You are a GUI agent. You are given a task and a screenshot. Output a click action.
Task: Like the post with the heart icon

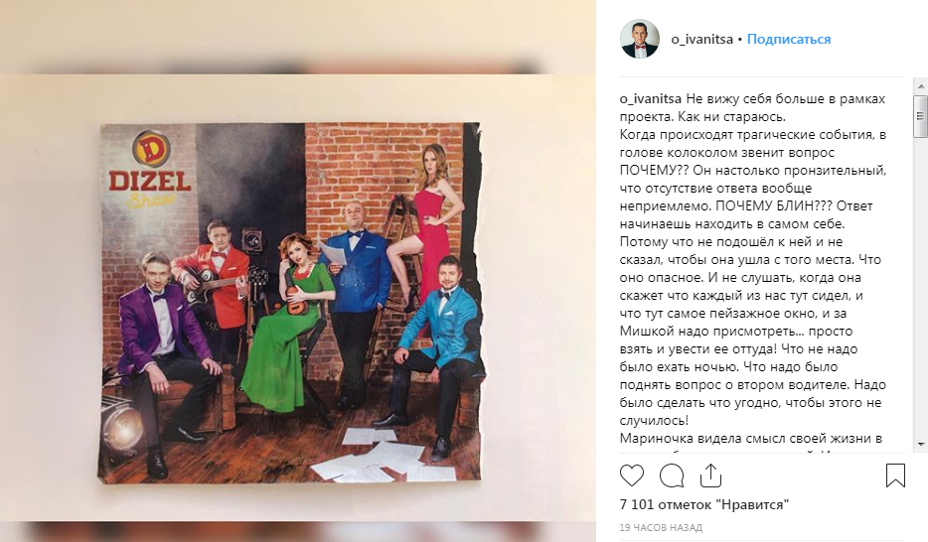[632, 475]
